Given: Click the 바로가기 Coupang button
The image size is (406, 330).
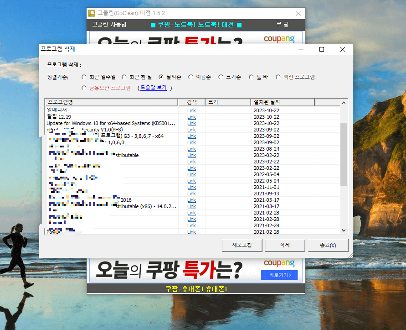Looking at the screenshot, I should [279, 275].
